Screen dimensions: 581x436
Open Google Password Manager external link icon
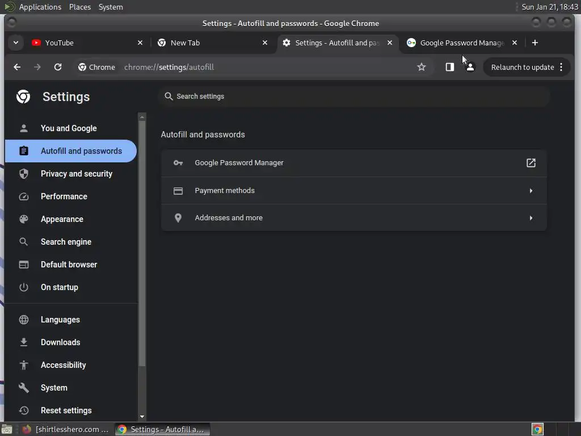531,163
